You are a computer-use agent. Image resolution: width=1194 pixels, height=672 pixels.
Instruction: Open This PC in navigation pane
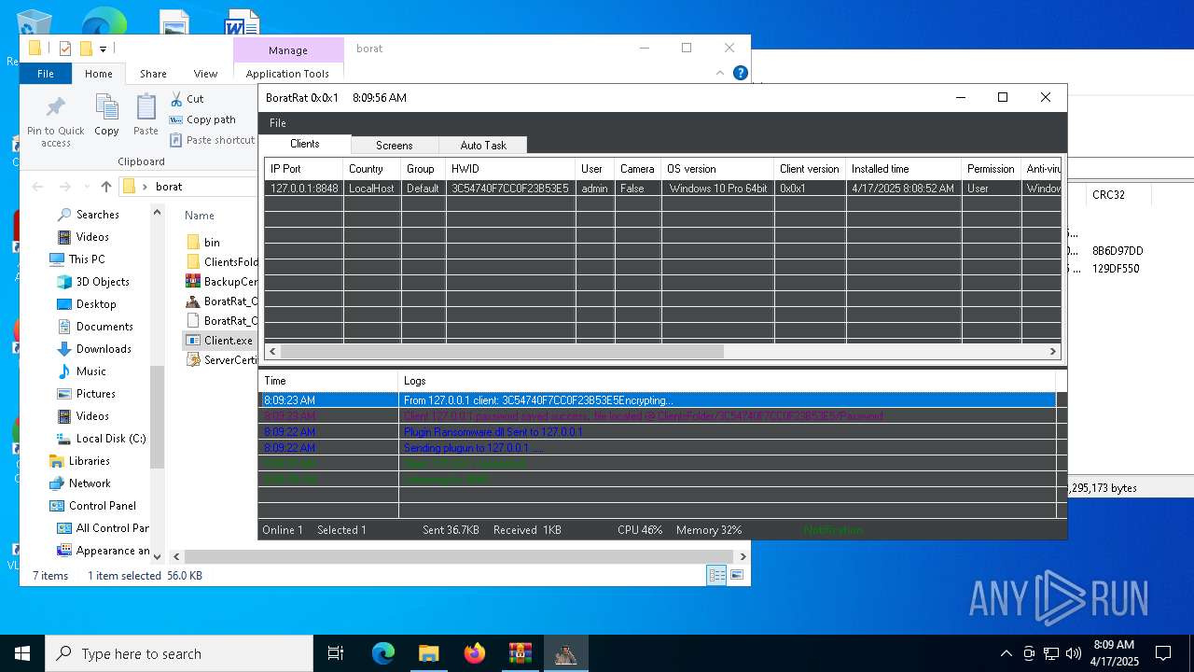coord(87,259)
